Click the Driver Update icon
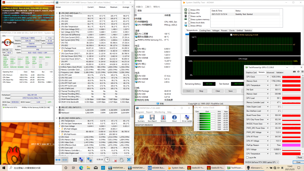The width and height of the screenshot is (304, 171). click(187, 118)
